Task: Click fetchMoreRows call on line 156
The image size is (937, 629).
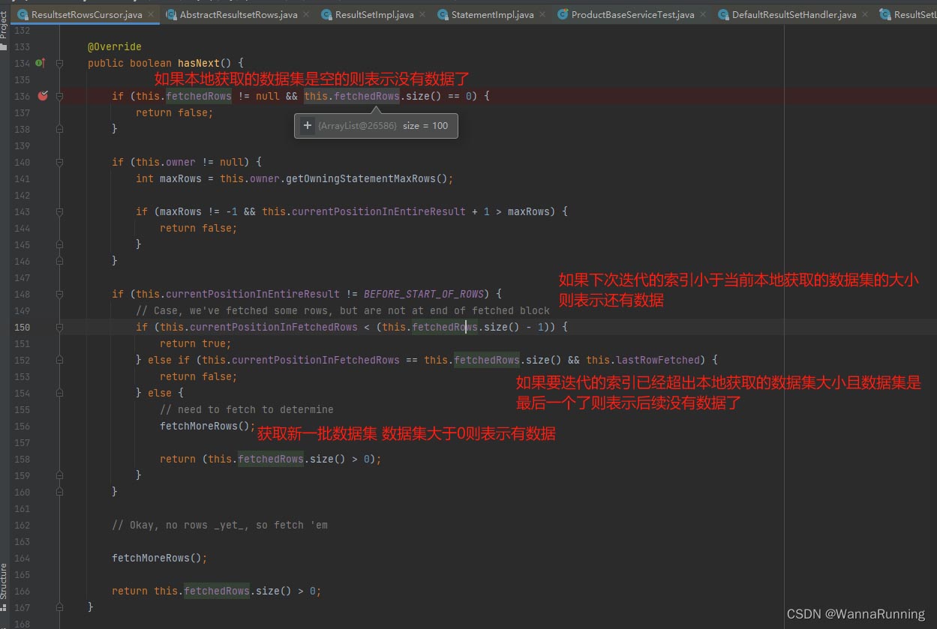Action: click(x=198, y=426)
